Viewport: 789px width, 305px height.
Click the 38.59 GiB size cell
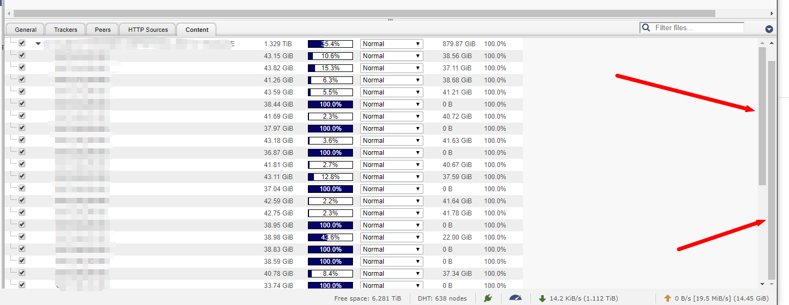(x=279, y=262)
